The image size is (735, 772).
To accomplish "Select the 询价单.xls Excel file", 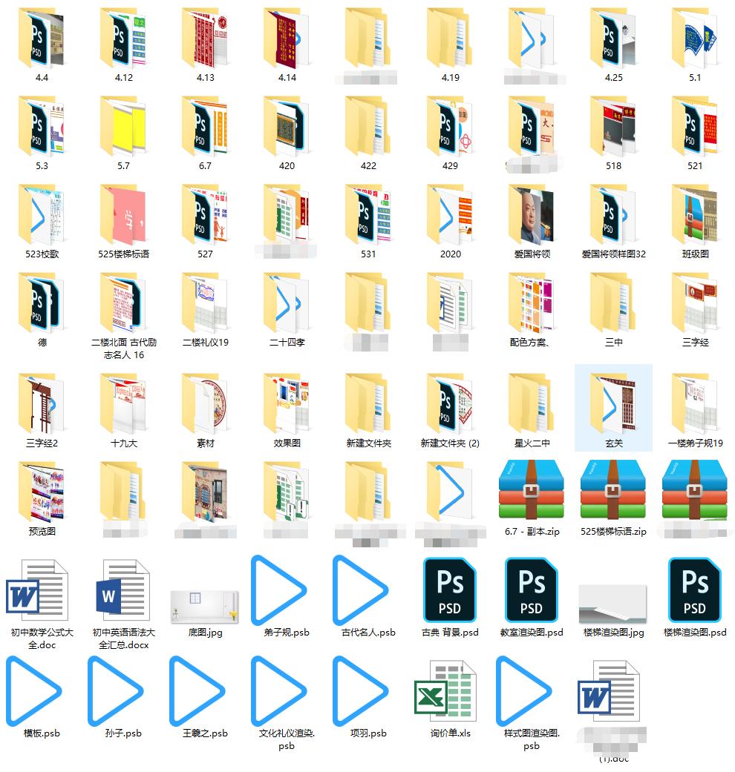I will (445, 690).
